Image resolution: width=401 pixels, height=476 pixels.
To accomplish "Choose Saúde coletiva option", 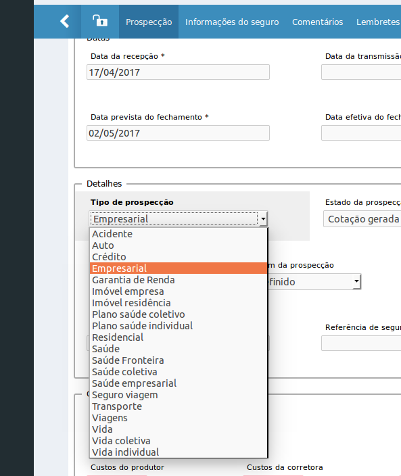I will point(179,372).
